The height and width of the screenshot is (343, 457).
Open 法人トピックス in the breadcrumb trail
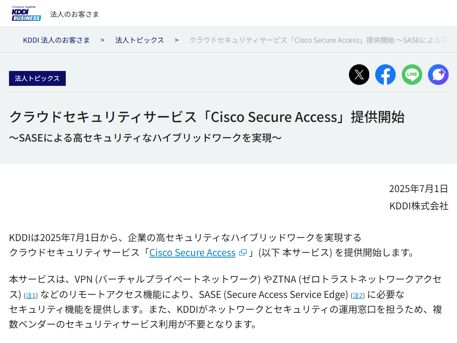point(139,40)
